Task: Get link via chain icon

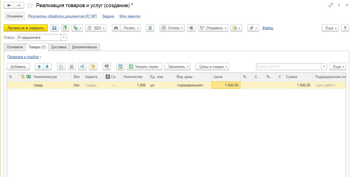Action: point(331,5)
